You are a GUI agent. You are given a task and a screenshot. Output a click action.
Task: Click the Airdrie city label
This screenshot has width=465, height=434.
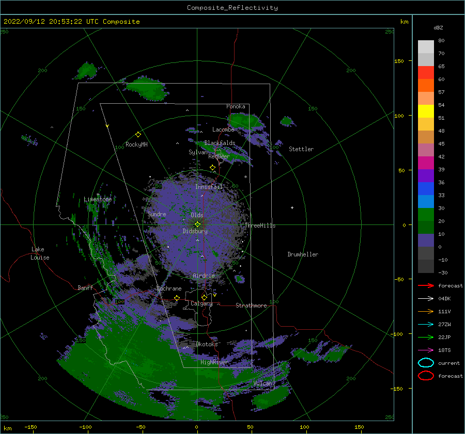(204, 276)
